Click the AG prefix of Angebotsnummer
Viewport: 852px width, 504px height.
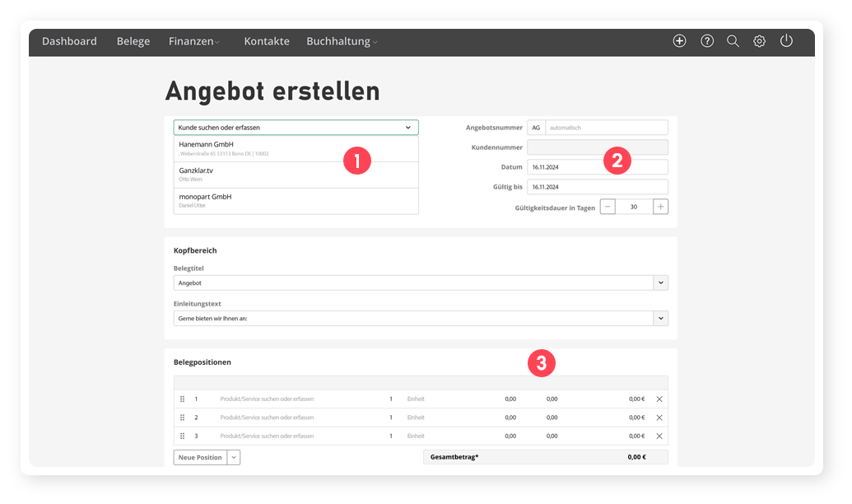[x=536, y=127]
